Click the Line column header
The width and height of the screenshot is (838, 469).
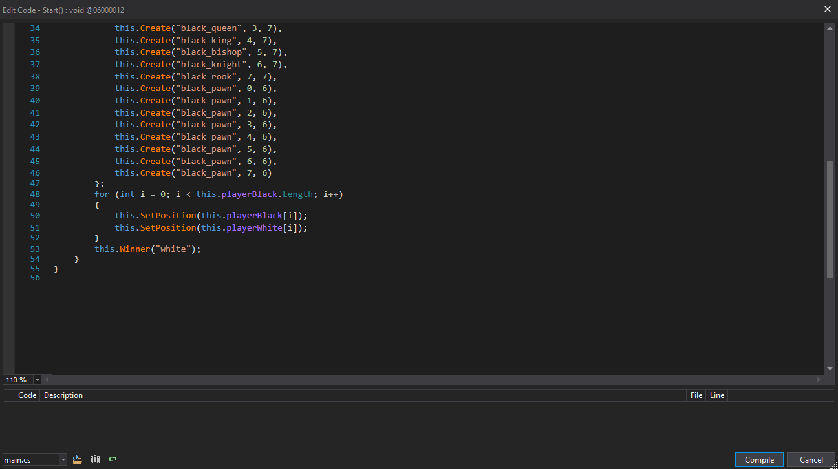(717, 395)
